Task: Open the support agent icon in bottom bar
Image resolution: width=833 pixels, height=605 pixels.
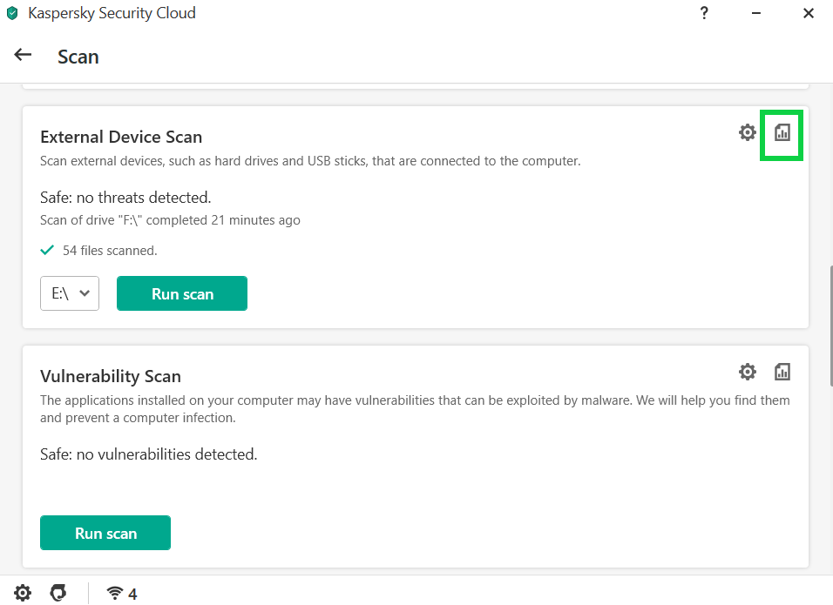Action: tap(58, 593)
